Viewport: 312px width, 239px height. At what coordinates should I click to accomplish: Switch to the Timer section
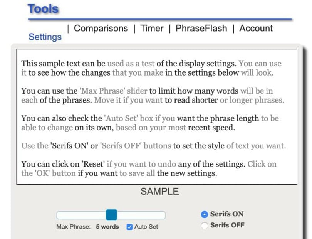[x=152, y=28]
